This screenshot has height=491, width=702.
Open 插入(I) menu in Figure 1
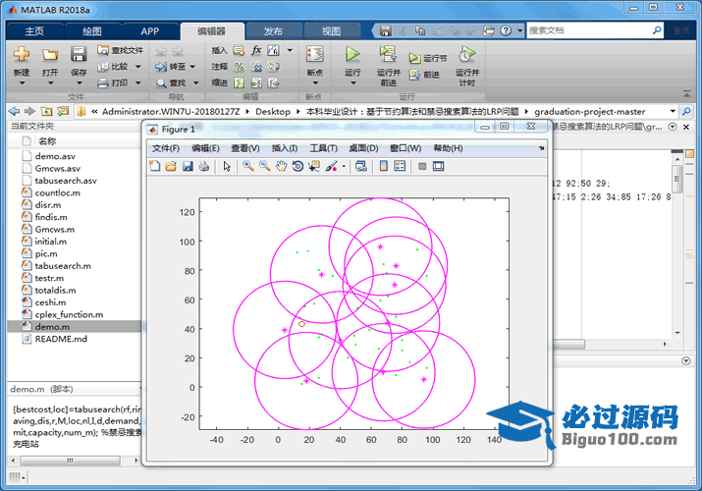click(285, 148)
